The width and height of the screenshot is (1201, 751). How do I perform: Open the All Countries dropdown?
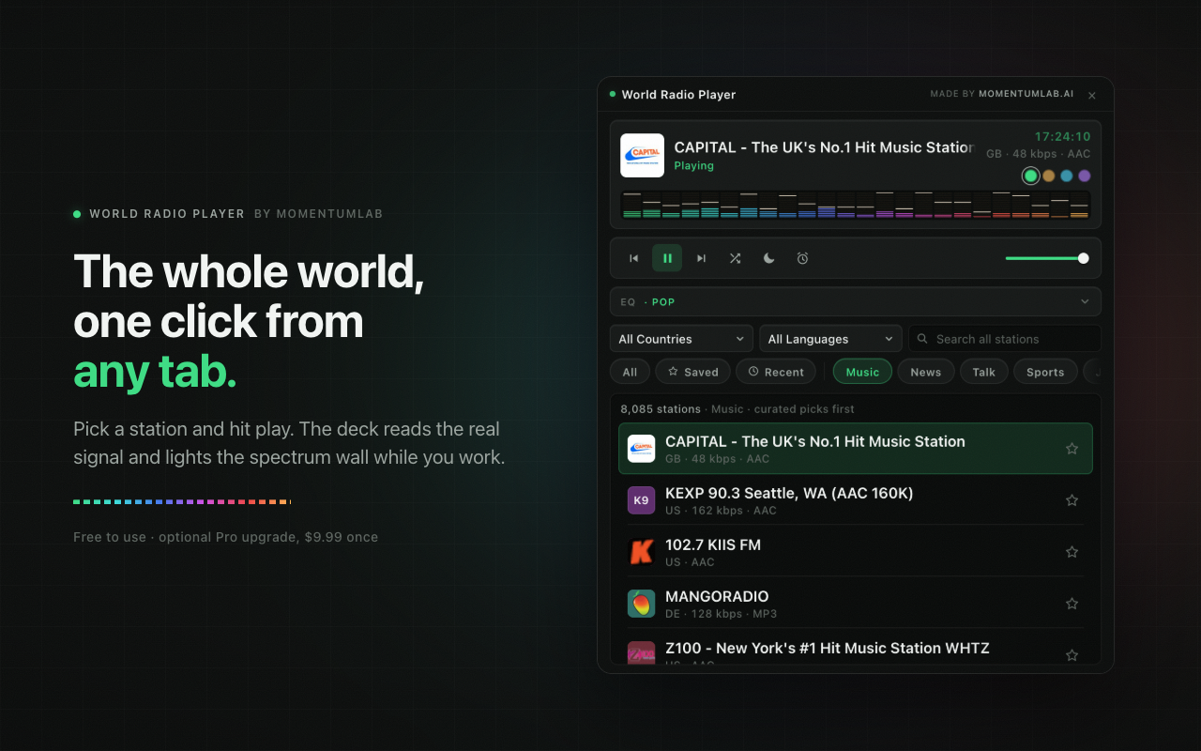click(681, 339)
